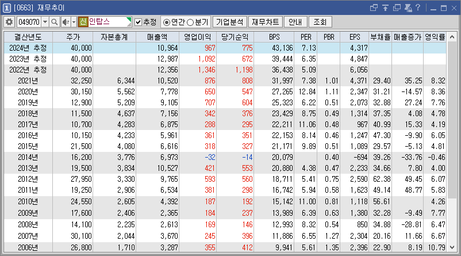461x256 pixels.
Task: Click the 영업이익 column header
Action: [x=198, y=37]
